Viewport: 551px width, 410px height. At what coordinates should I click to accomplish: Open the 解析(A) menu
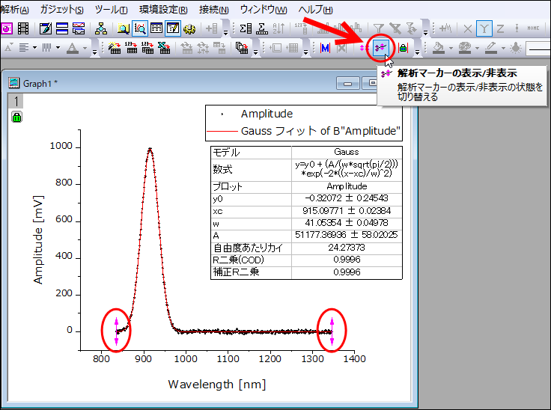14,10
